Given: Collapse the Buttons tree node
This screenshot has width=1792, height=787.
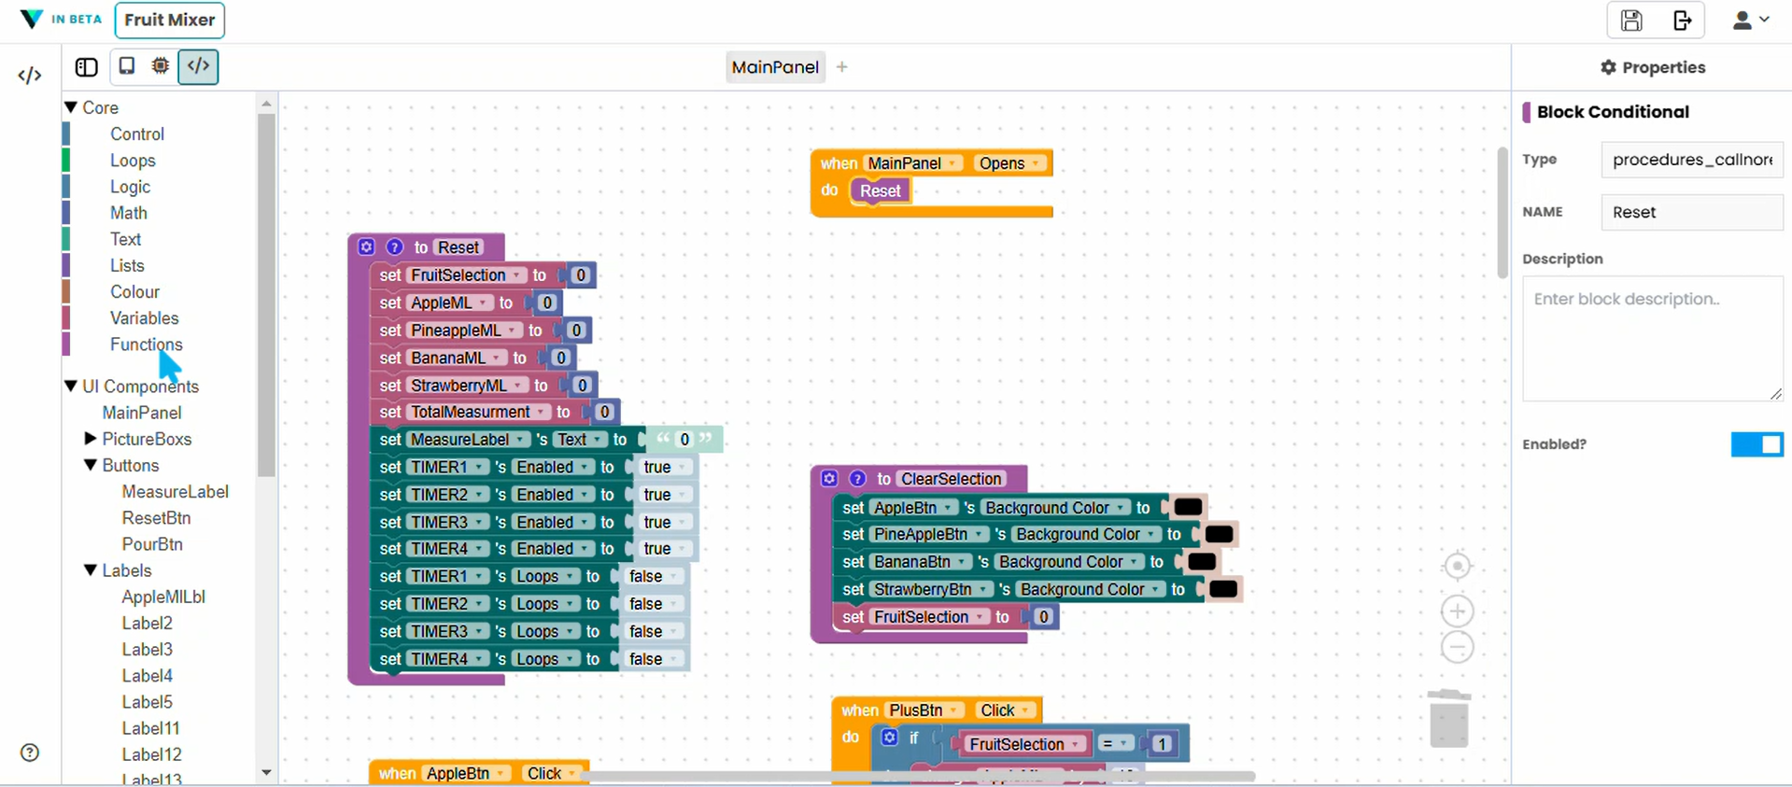Looking at the screenshot, I should pyautogui.click(x=91, y=464).
